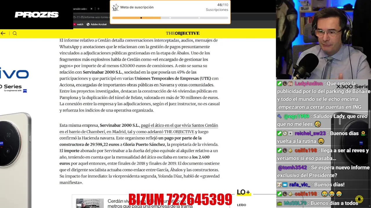Screen dimensions: 371x208
Task: Click the PROZIS sponsor logo
Action: (37, 15)
